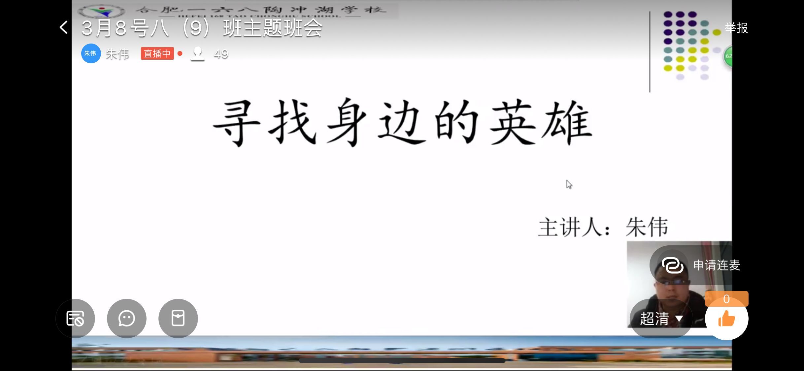Open host 朱伟's avatar thumbnail
Screen dimensions: 804x371
tap(90, 53)
